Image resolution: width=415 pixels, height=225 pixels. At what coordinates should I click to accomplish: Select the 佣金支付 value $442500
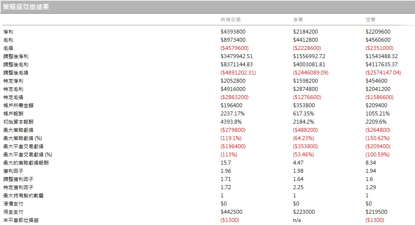231,212
